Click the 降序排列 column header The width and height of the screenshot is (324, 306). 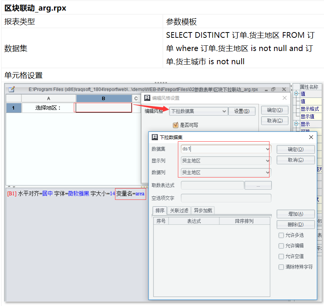pos(245,221)
